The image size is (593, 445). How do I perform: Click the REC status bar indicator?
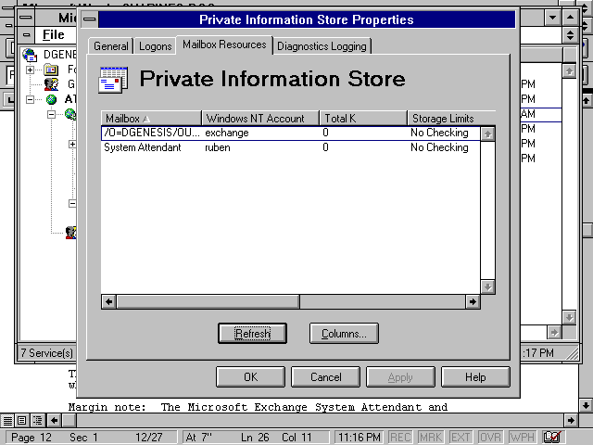400,438
